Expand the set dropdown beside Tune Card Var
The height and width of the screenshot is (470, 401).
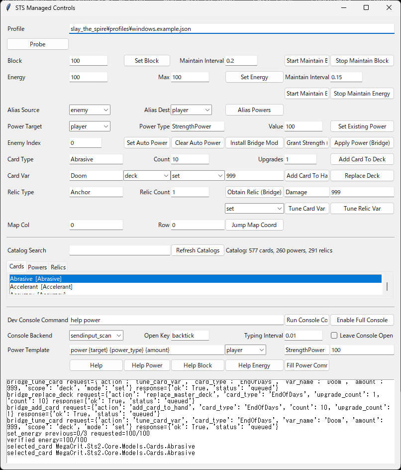(254, 209)
